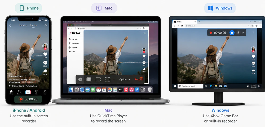Select record entire screen icon in Mac toolbar
Viewport: 265px width, 127px height.
(89, 79)
